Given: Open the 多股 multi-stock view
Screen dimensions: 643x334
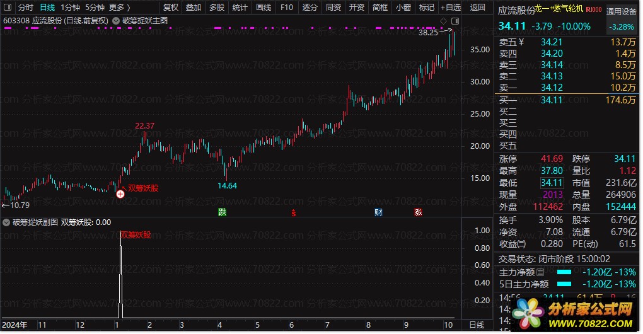Looking at the screenshot, I should point(217,8).
